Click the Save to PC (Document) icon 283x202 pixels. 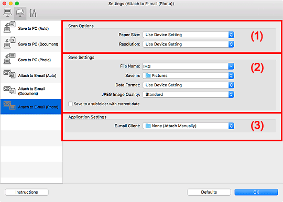[9, 43]
